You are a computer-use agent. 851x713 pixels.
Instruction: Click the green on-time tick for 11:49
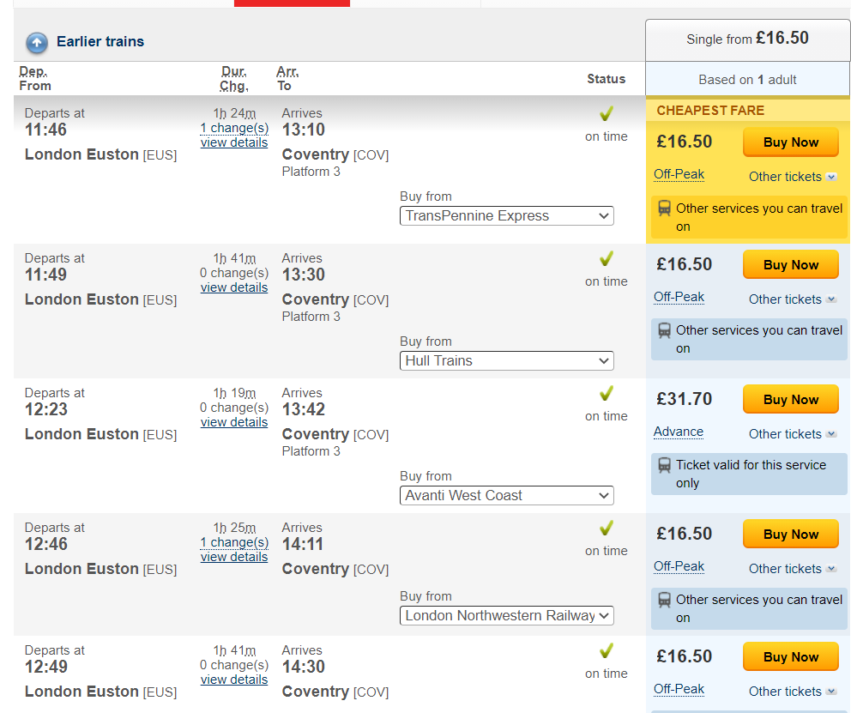(607, 259)
